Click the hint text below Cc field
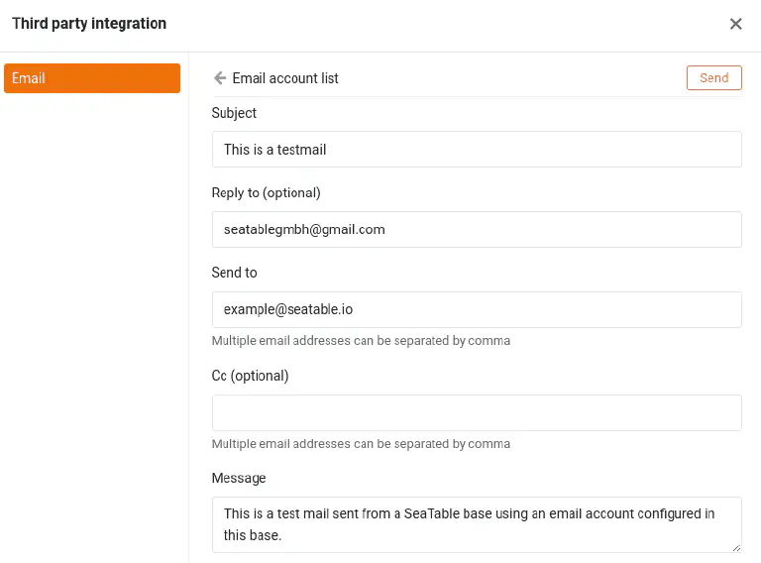Image resolution: width=761 pixels, height=563 pixels. pyautogui.click(x=361, y=444)
